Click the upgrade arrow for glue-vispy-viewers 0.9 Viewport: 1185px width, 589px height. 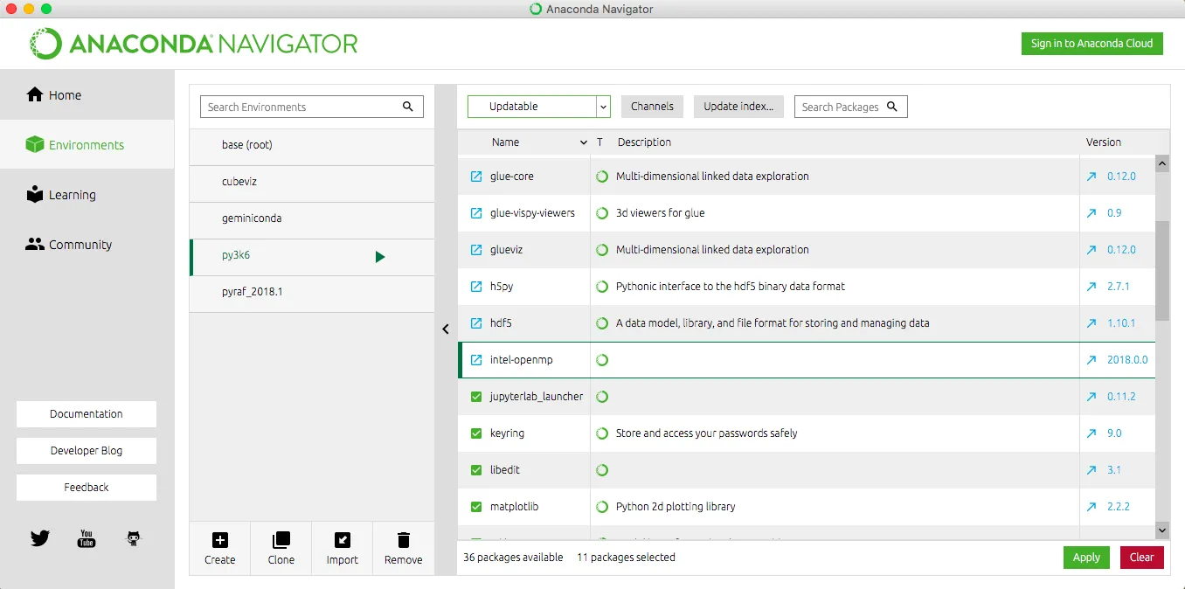tap(1091, 213)
